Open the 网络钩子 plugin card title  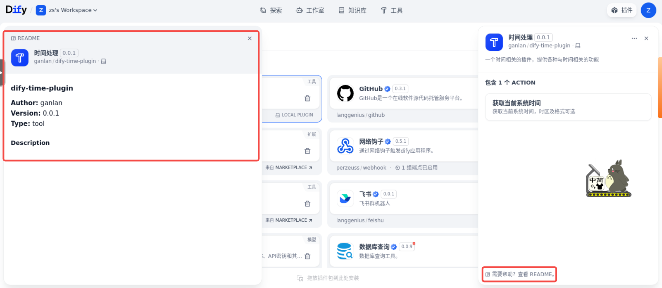pyautogui.click(x=371, y=142)
